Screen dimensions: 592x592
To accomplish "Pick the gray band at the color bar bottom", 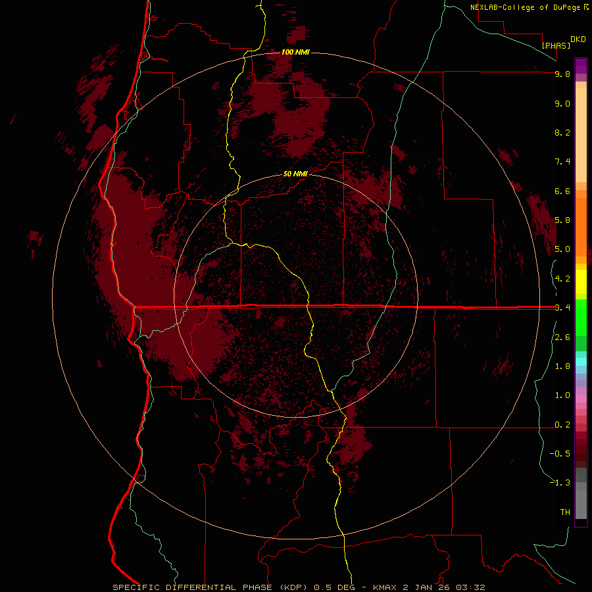I will pyautogui.click(x=581, y=504).
